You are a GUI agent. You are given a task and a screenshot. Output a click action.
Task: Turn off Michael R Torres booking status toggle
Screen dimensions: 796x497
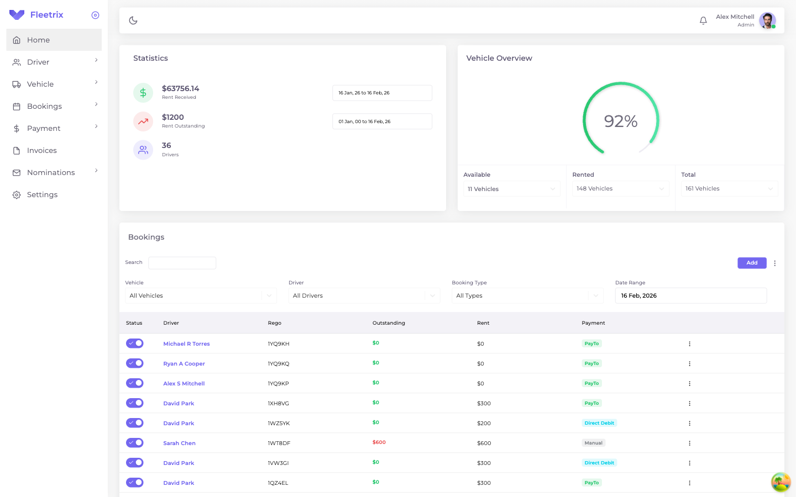(x=134, y=343)
